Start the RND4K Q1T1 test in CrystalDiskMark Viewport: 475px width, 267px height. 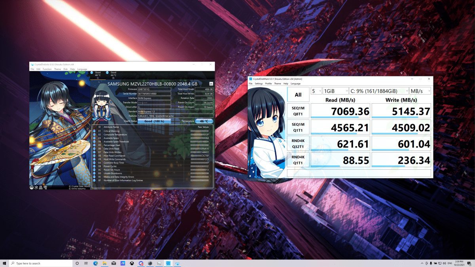pos(298,160)
